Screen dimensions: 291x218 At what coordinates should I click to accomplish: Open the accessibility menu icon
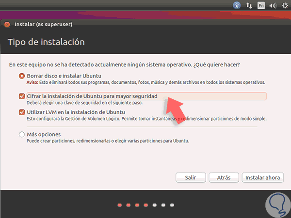[237, 5]
